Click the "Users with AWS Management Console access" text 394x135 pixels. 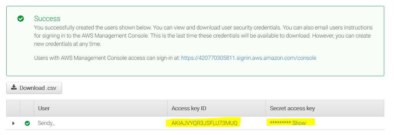107,58
